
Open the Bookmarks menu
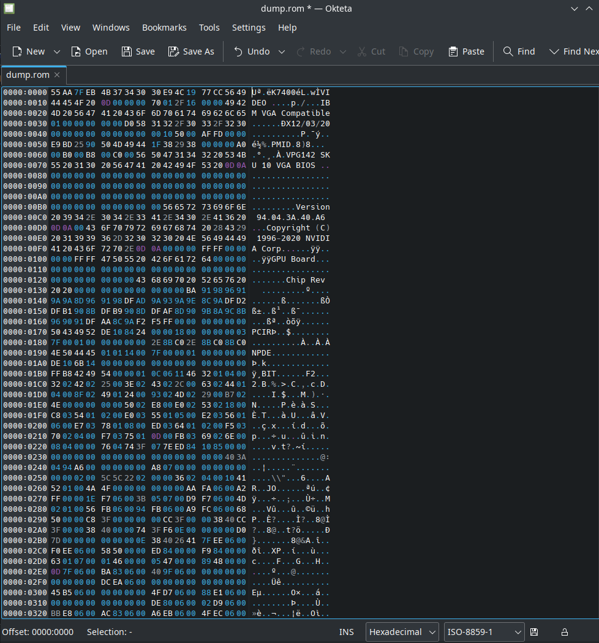164,28
